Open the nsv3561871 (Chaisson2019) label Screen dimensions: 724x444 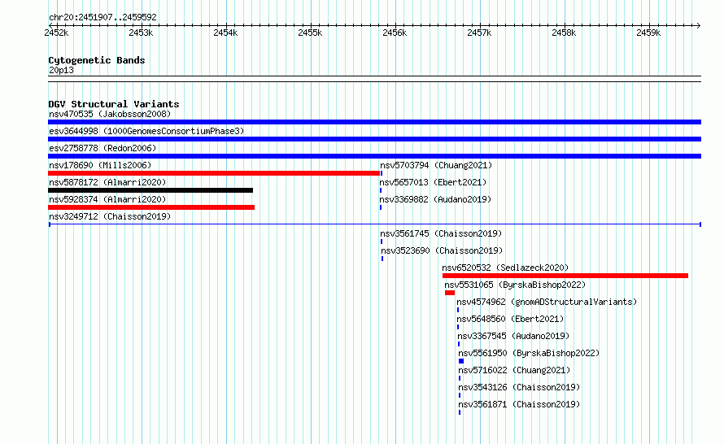pyautogui.click(x=520, y=404)
